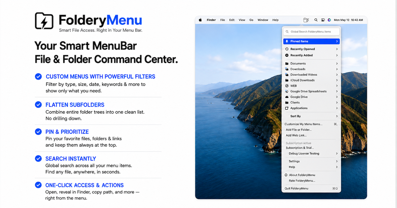Open Help in the top menu bar

pyautogui.click(x=275, y=20)
